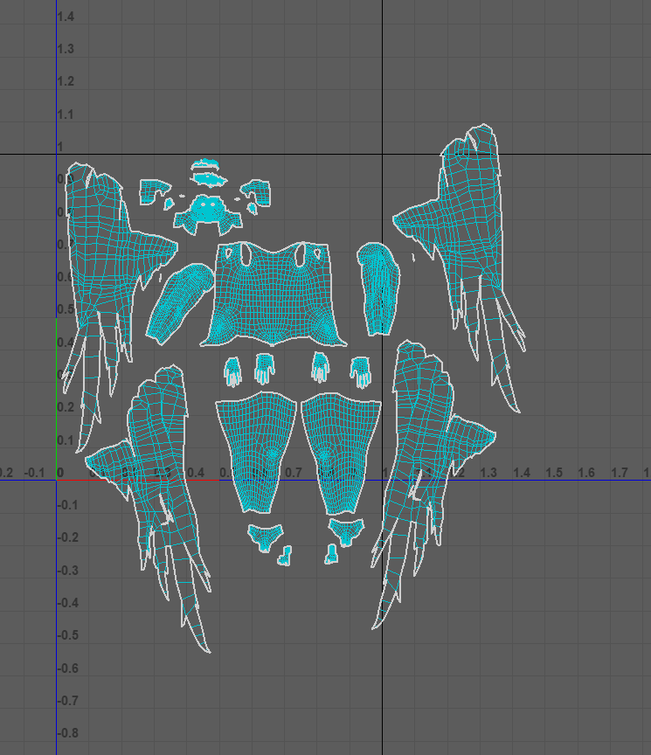The image size is (651, 755).
Task: Select the upper-right wing UV shell
Action: (x=463, y=218)
